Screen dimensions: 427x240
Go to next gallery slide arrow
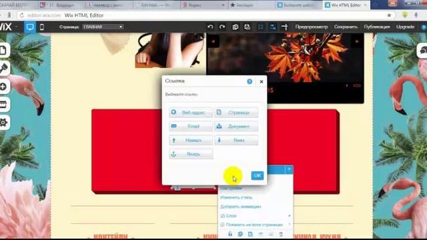coord(357,41)
